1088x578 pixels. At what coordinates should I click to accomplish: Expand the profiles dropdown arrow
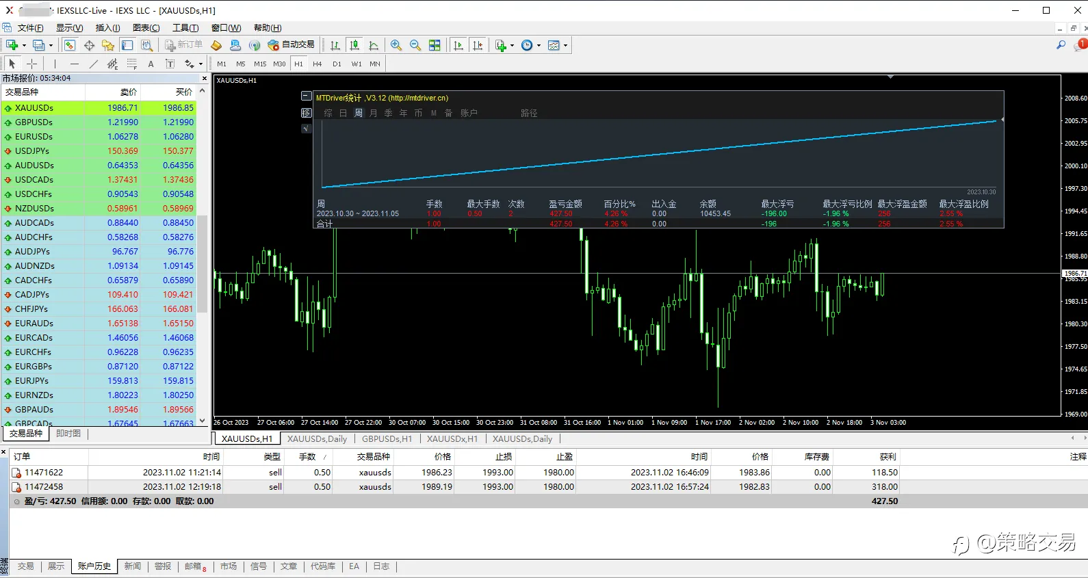[51, 46]
